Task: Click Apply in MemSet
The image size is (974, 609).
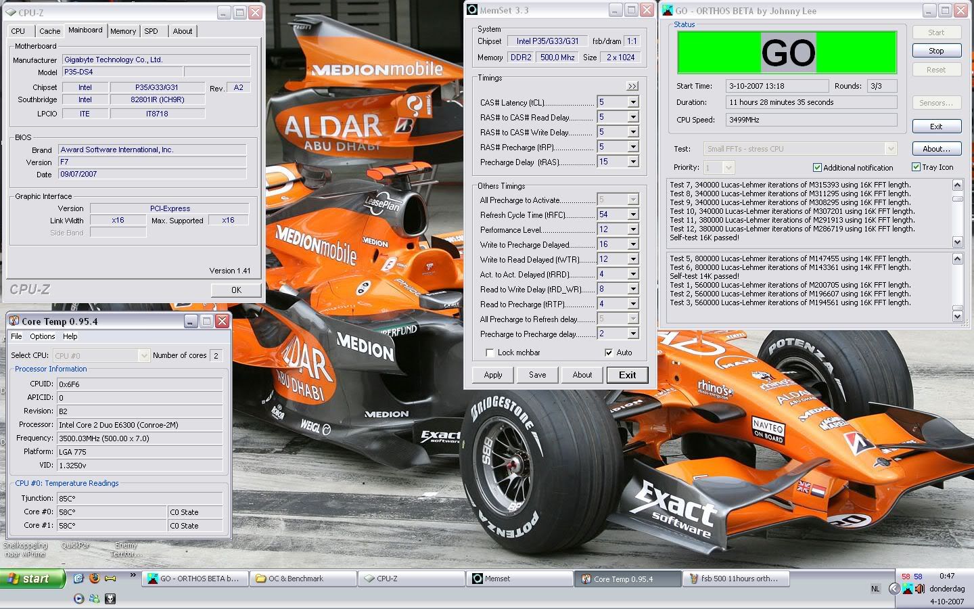Action: (493, 375)
